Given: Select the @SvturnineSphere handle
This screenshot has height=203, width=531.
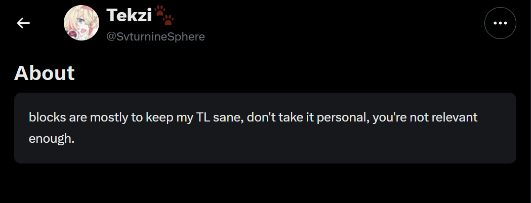Looking at the screenshot, I should tap(155, 36).
